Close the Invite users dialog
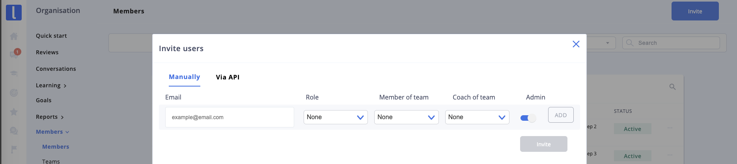 (576, 44)
